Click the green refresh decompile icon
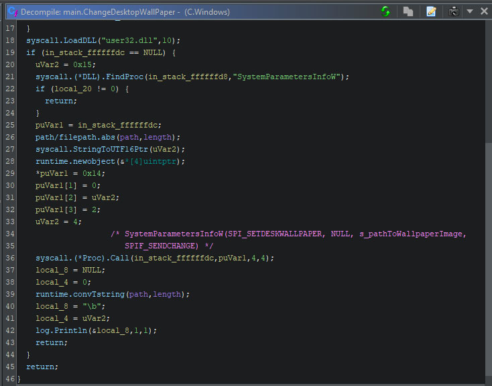Image resolution: width=492 pixels, height=386 pixels. [385, 11]
